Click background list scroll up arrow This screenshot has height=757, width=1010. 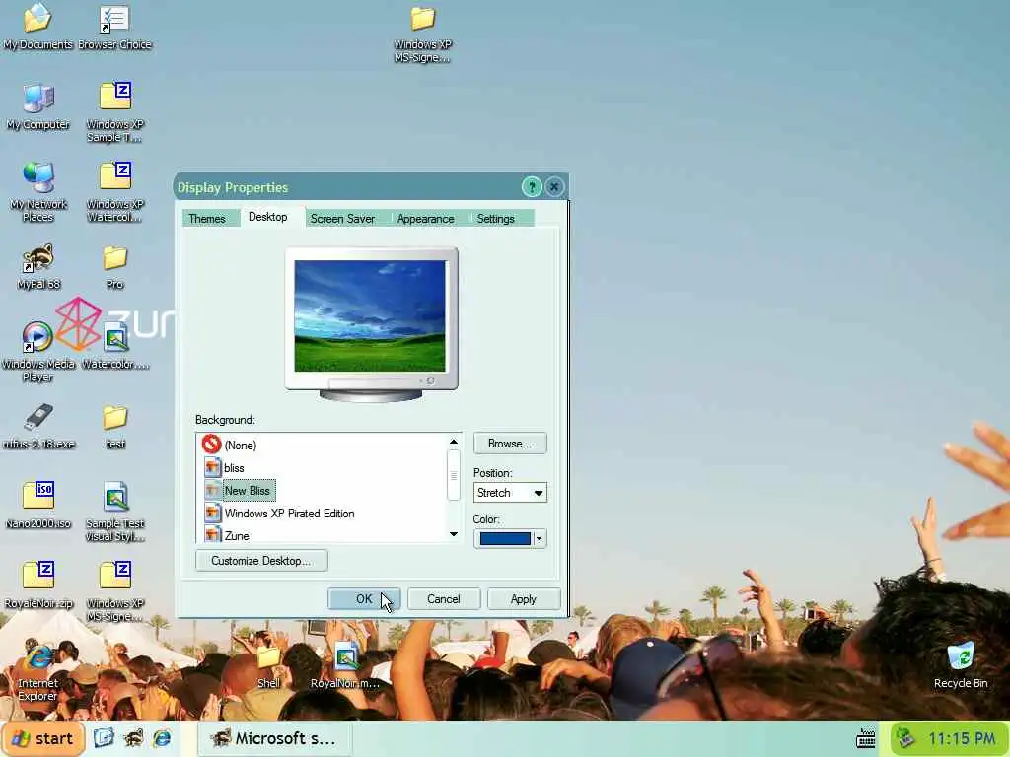(x=454, y=442)
